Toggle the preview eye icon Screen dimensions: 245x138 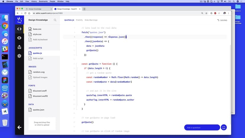(19, 38)
